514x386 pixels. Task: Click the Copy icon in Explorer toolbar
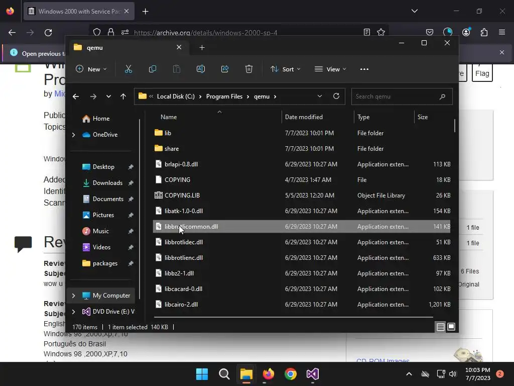(x=153, y=69)
